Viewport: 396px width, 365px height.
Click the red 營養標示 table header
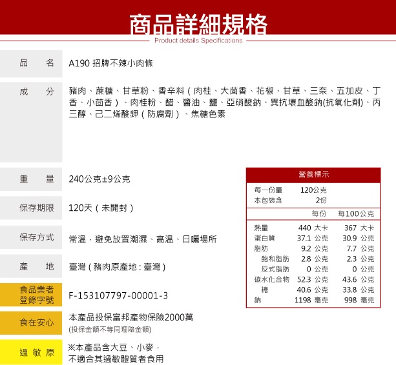click(314, 175)
